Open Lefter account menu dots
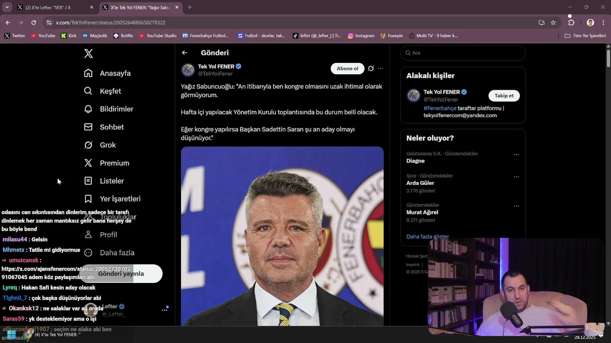 tap(164, 310)
